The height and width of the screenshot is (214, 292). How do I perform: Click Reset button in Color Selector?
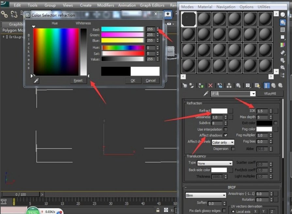[78, 80]
